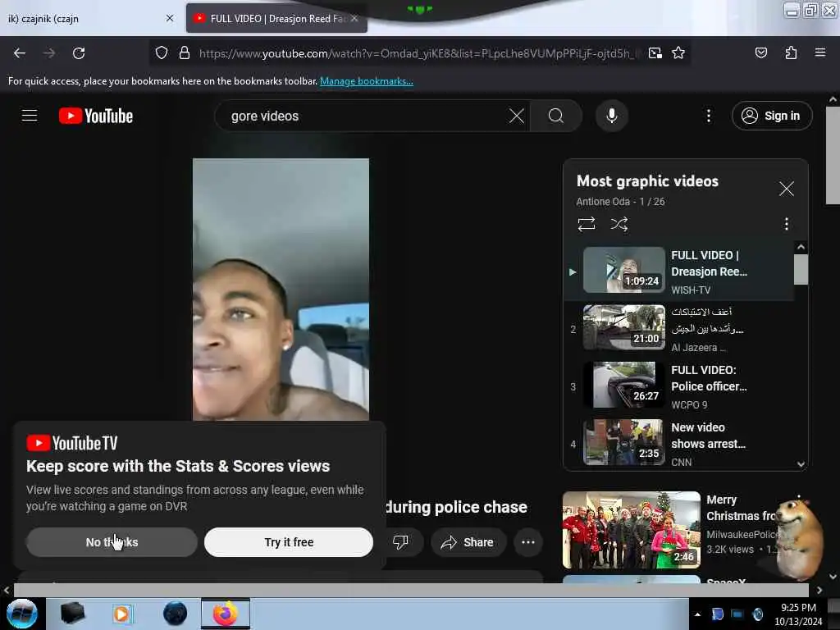Screen dimensions: 840x630
Task: Dislike this video
Action: click(x=400, y=542)
